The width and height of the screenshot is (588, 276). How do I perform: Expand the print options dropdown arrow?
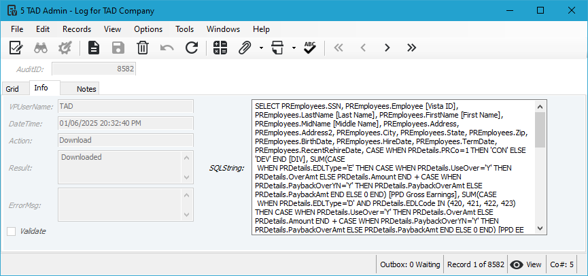(x=294, y=48)
